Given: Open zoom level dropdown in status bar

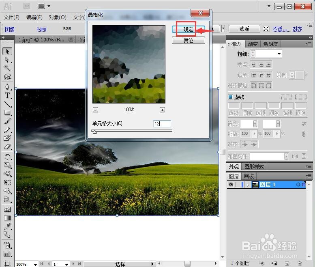Looking at the screenshot, I should click(x=35, y=265).
